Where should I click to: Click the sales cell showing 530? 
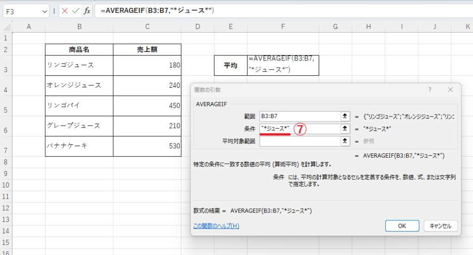click(147, 146)
